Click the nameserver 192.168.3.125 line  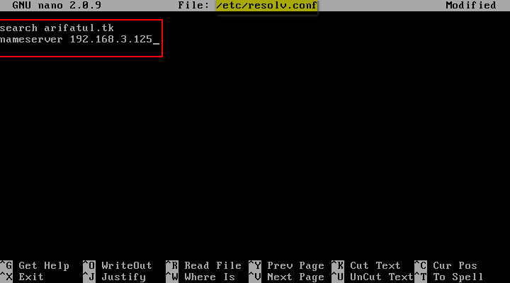[76, 40]
